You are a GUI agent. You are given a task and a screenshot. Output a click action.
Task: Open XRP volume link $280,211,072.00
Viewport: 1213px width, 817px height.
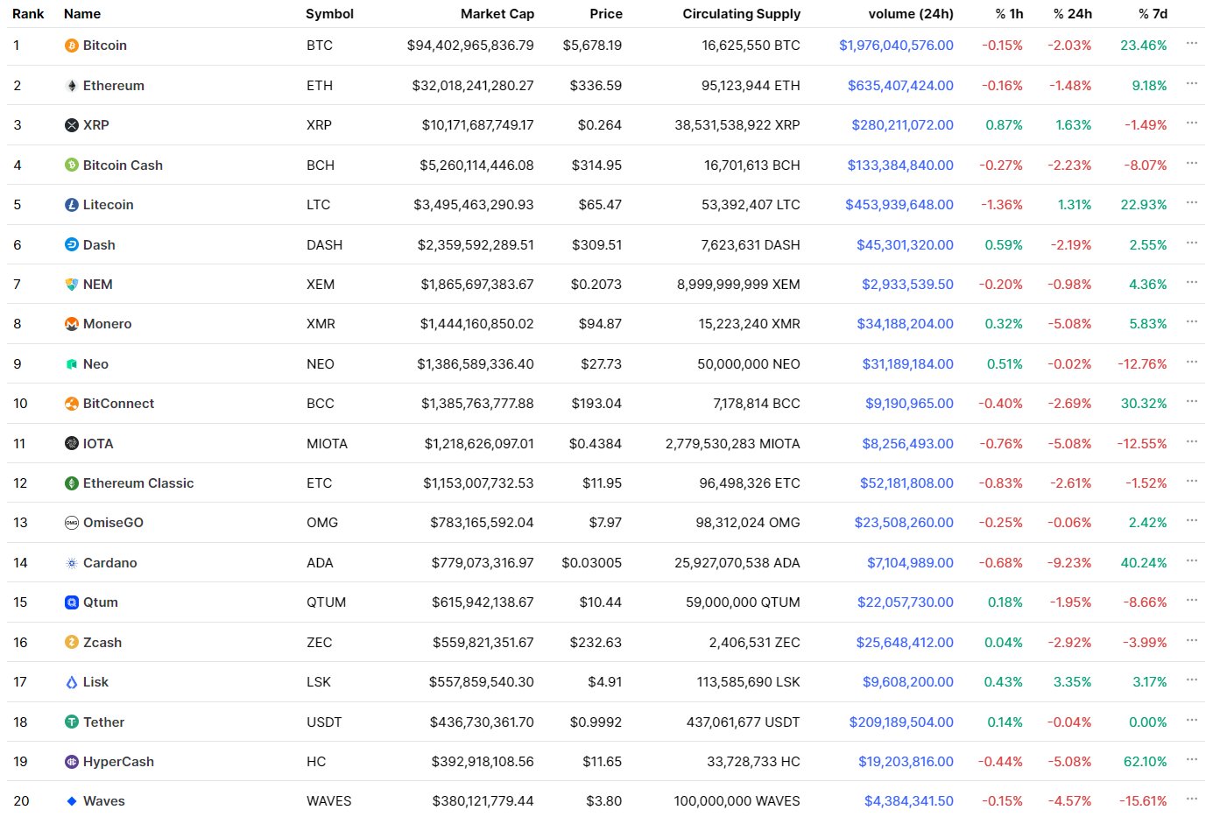click(x=903, y=125)
